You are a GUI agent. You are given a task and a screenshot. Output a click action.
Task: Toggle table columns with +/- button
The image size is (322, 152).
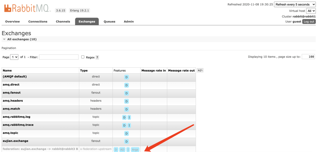[200, 70]
